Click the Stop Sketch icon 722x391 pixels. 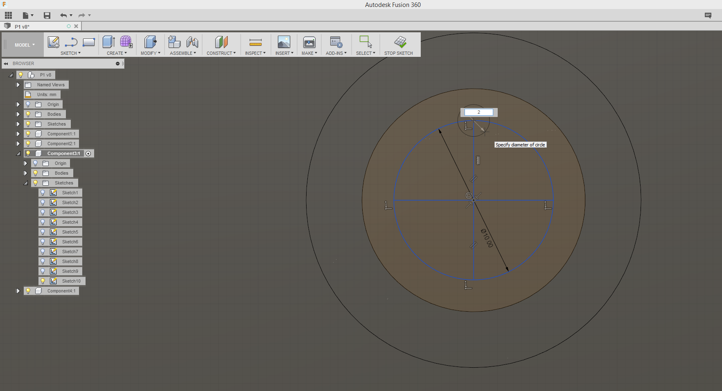400,42
